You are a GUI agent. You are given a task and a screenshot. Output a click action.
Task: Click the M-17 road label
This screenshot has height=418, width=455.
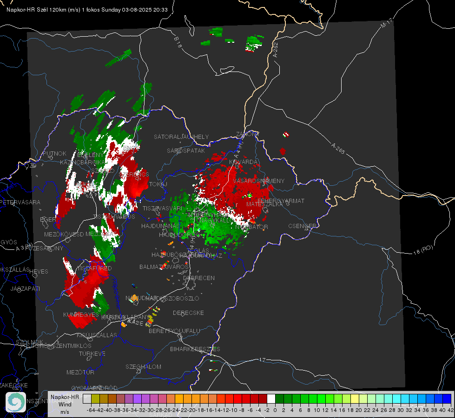(x=386, y=23)
